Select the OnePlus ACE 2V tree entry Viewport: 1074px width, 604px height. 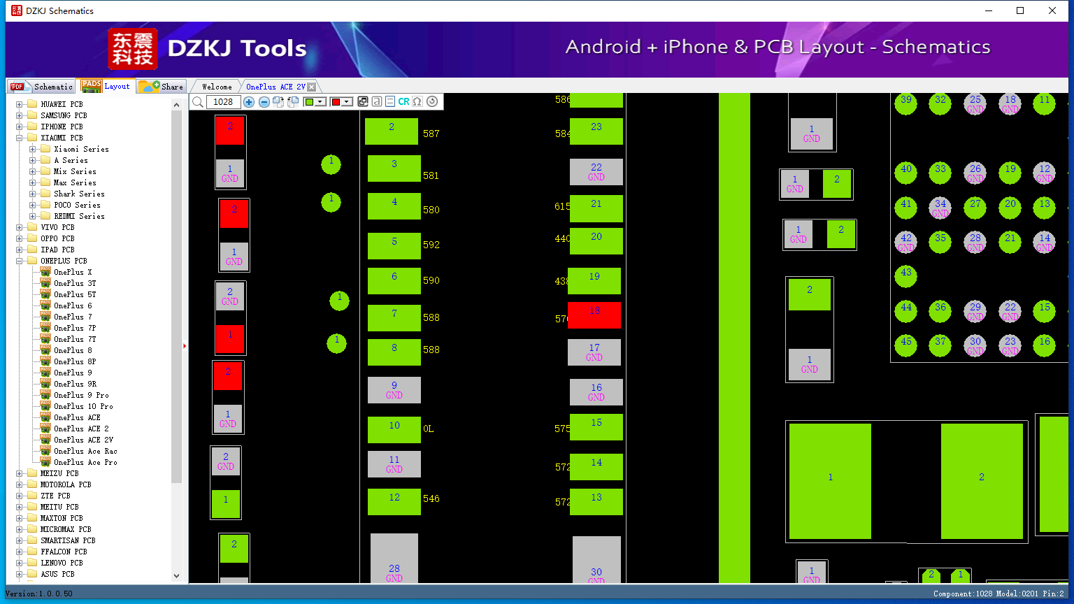pos(83,440)
